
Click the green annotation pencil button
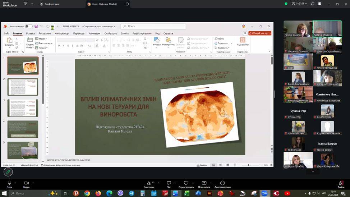click(8, 172)
